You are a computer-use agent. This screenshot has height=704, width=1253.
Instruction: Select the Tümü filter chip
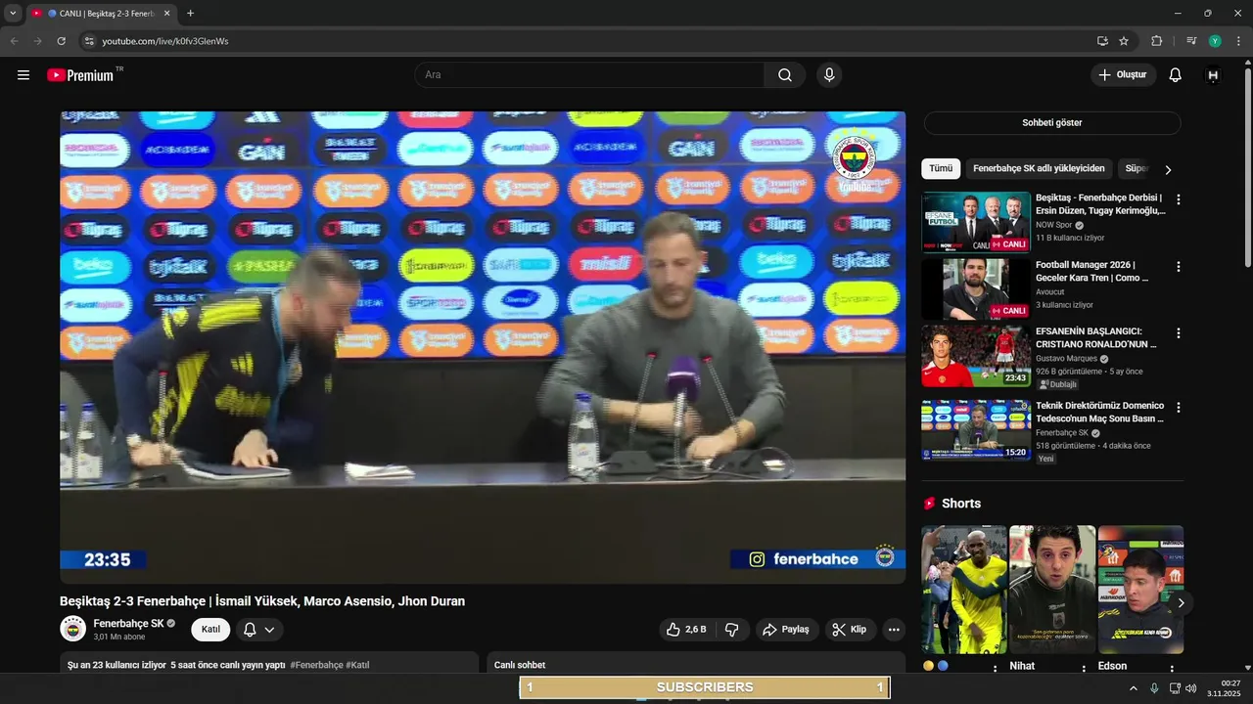[941, 169]
